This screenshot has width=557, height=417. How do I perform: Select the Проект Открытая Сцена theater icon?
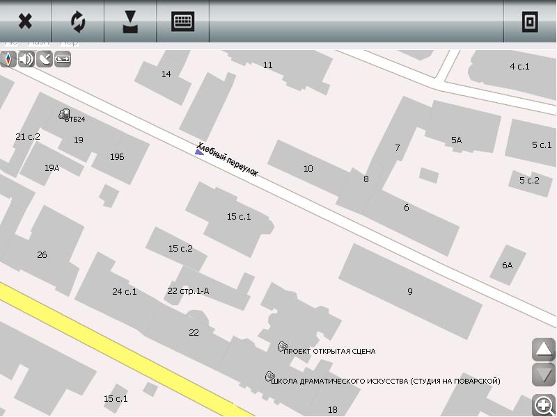[283, 346]
